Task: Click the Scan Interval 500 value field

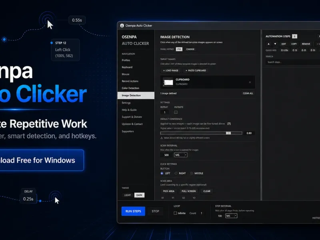Action: 166,155
